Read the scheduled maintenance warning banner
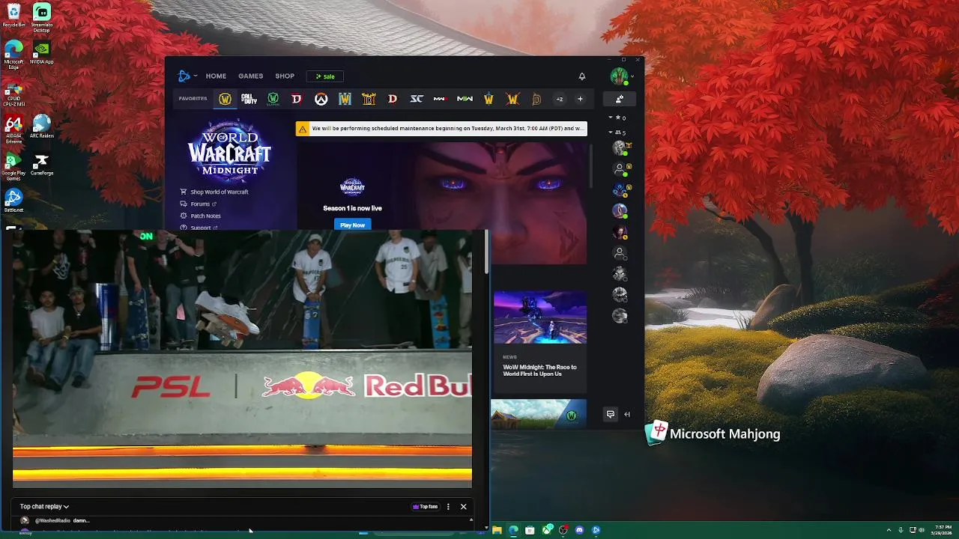The width and height of the screenshot is (959, 539). point(441,129)
